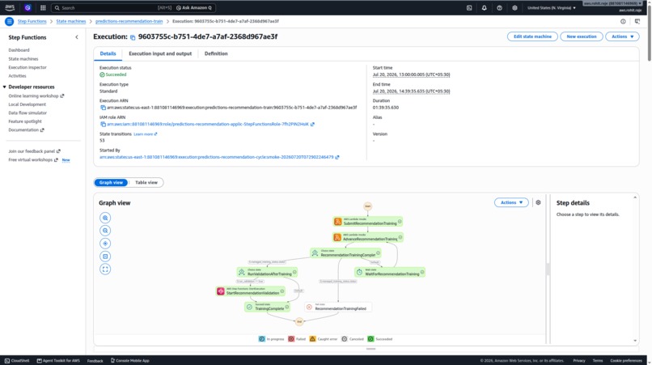Open the Graph view Actions dropdown
This screenshot has width=652, height=365.
click(511, 202)
